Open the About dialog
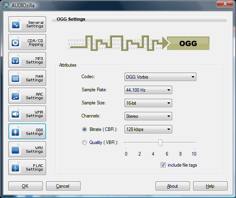This screenshot has height=198, width=236. click(x=173, y=186)
